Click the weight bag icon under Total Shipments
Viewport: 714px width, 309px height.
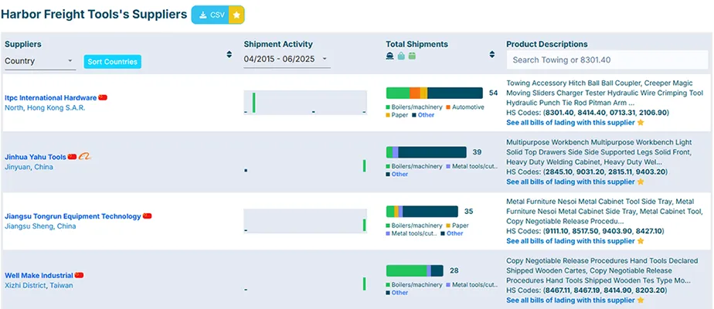(x=401, y=56)
